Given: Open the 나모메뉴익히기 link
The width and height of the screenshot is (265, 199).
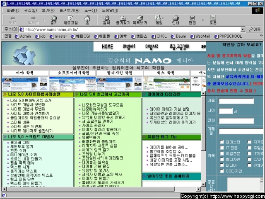Looking at the screenshot, I should coord(95,109).
